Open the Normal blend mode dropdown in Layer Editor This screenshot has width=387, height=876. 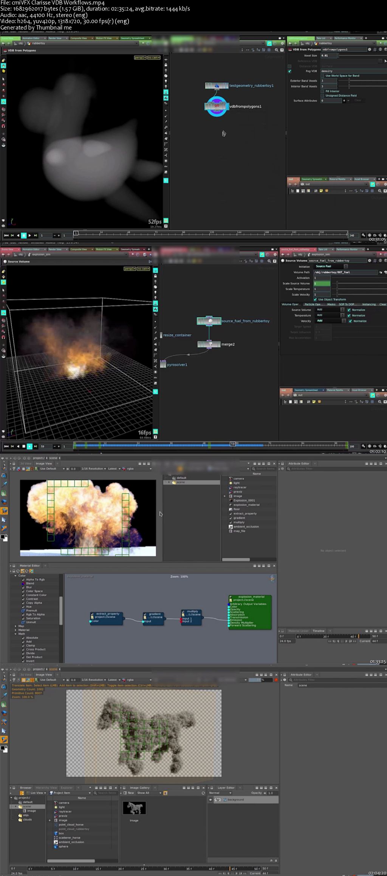tap(220, 793)
